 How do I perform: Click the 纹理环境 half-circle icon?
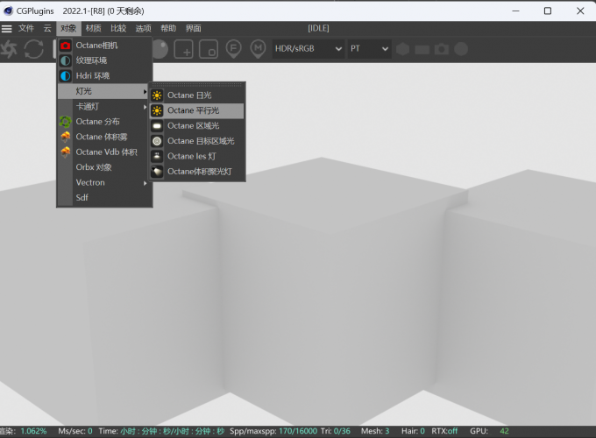(x=66, y=60)
